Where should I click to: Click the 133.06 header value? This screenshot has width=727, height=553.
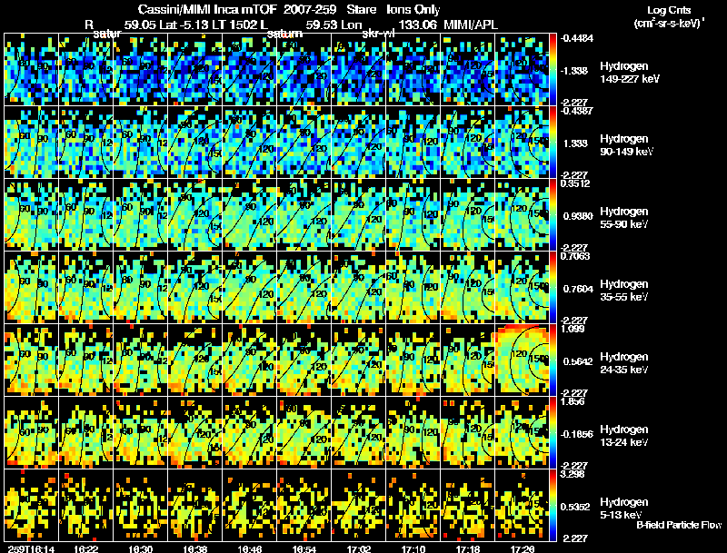pos(417,25)
